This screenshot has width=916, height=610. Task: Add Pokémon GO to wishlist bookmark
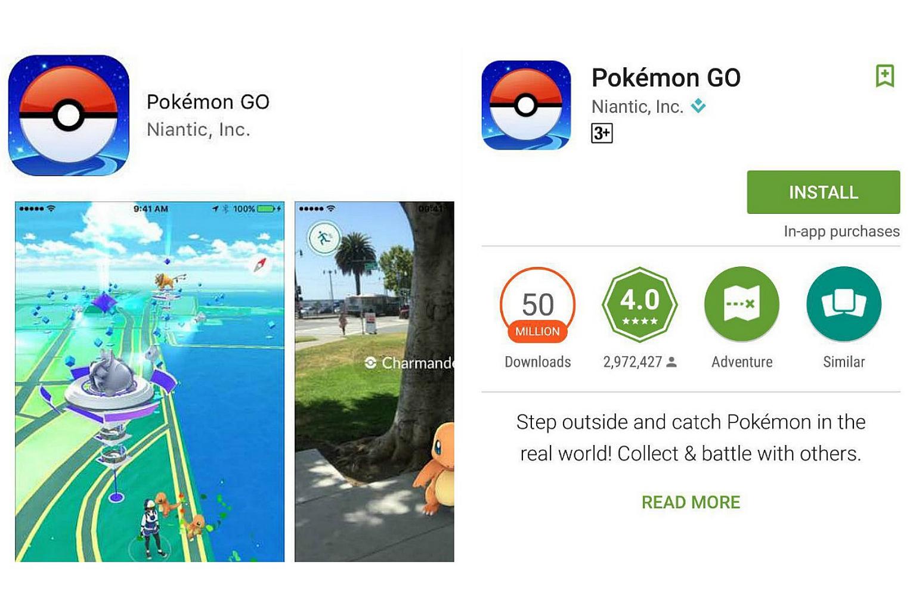pyautogui.click(x=884, y=76)
